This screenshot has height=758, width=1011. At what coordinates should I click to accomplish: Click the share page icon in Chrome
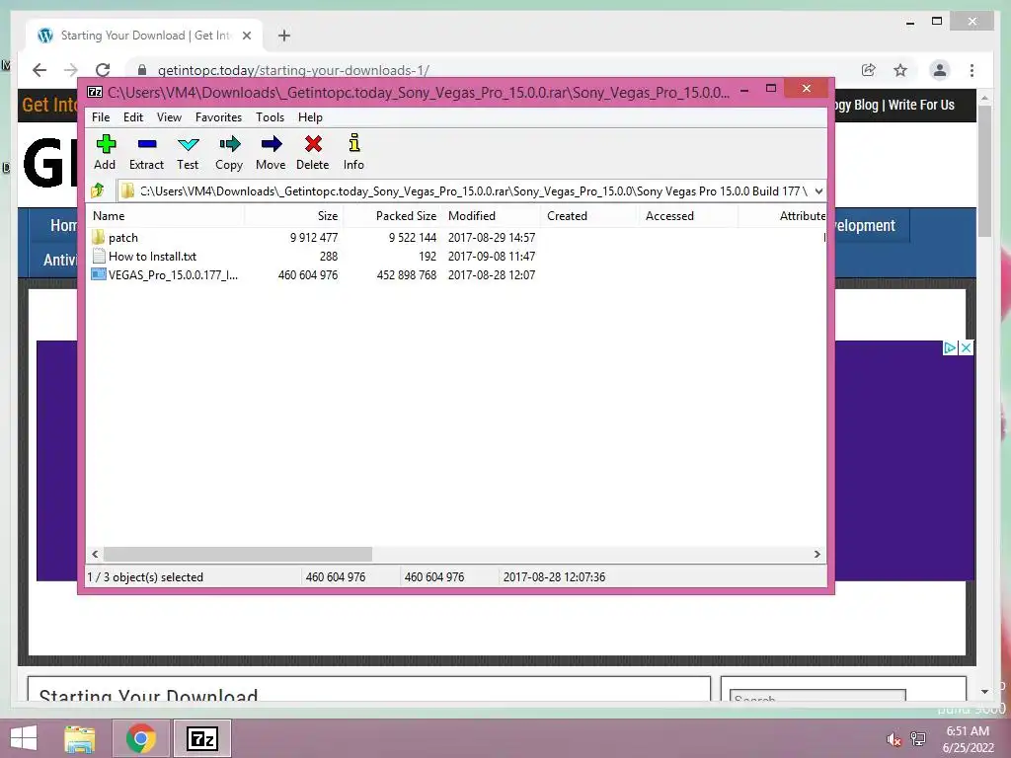pyautogui.click(x=869, y=70)
